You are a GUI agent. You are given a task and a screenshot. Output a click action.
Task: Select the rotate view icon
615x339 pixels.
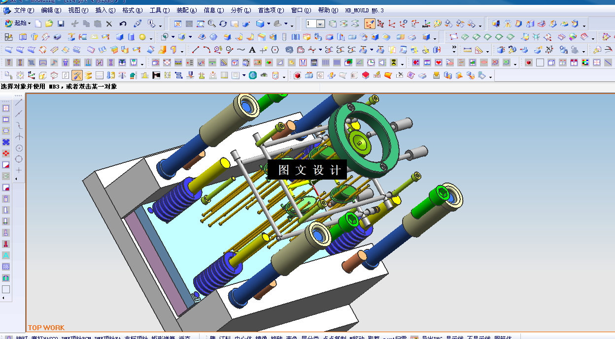223,24
